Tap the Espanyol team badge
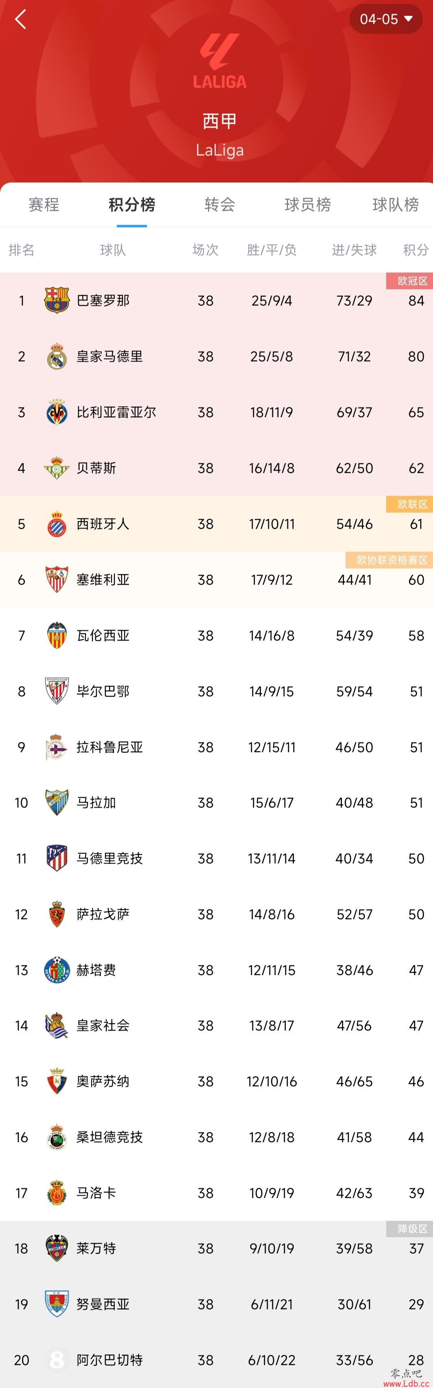This screenshot has height=1388, width=433. (57, 524)
